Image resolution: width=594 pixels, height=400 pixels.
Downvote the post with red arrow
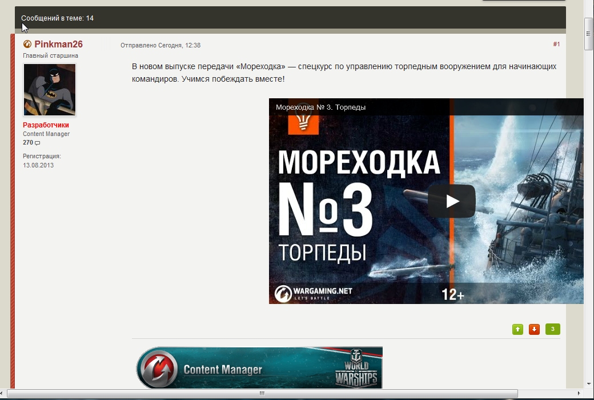point(534,329)
